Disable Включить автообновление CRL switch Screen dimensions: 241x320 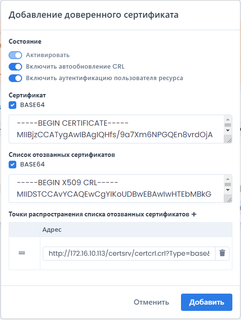(15, 67)
